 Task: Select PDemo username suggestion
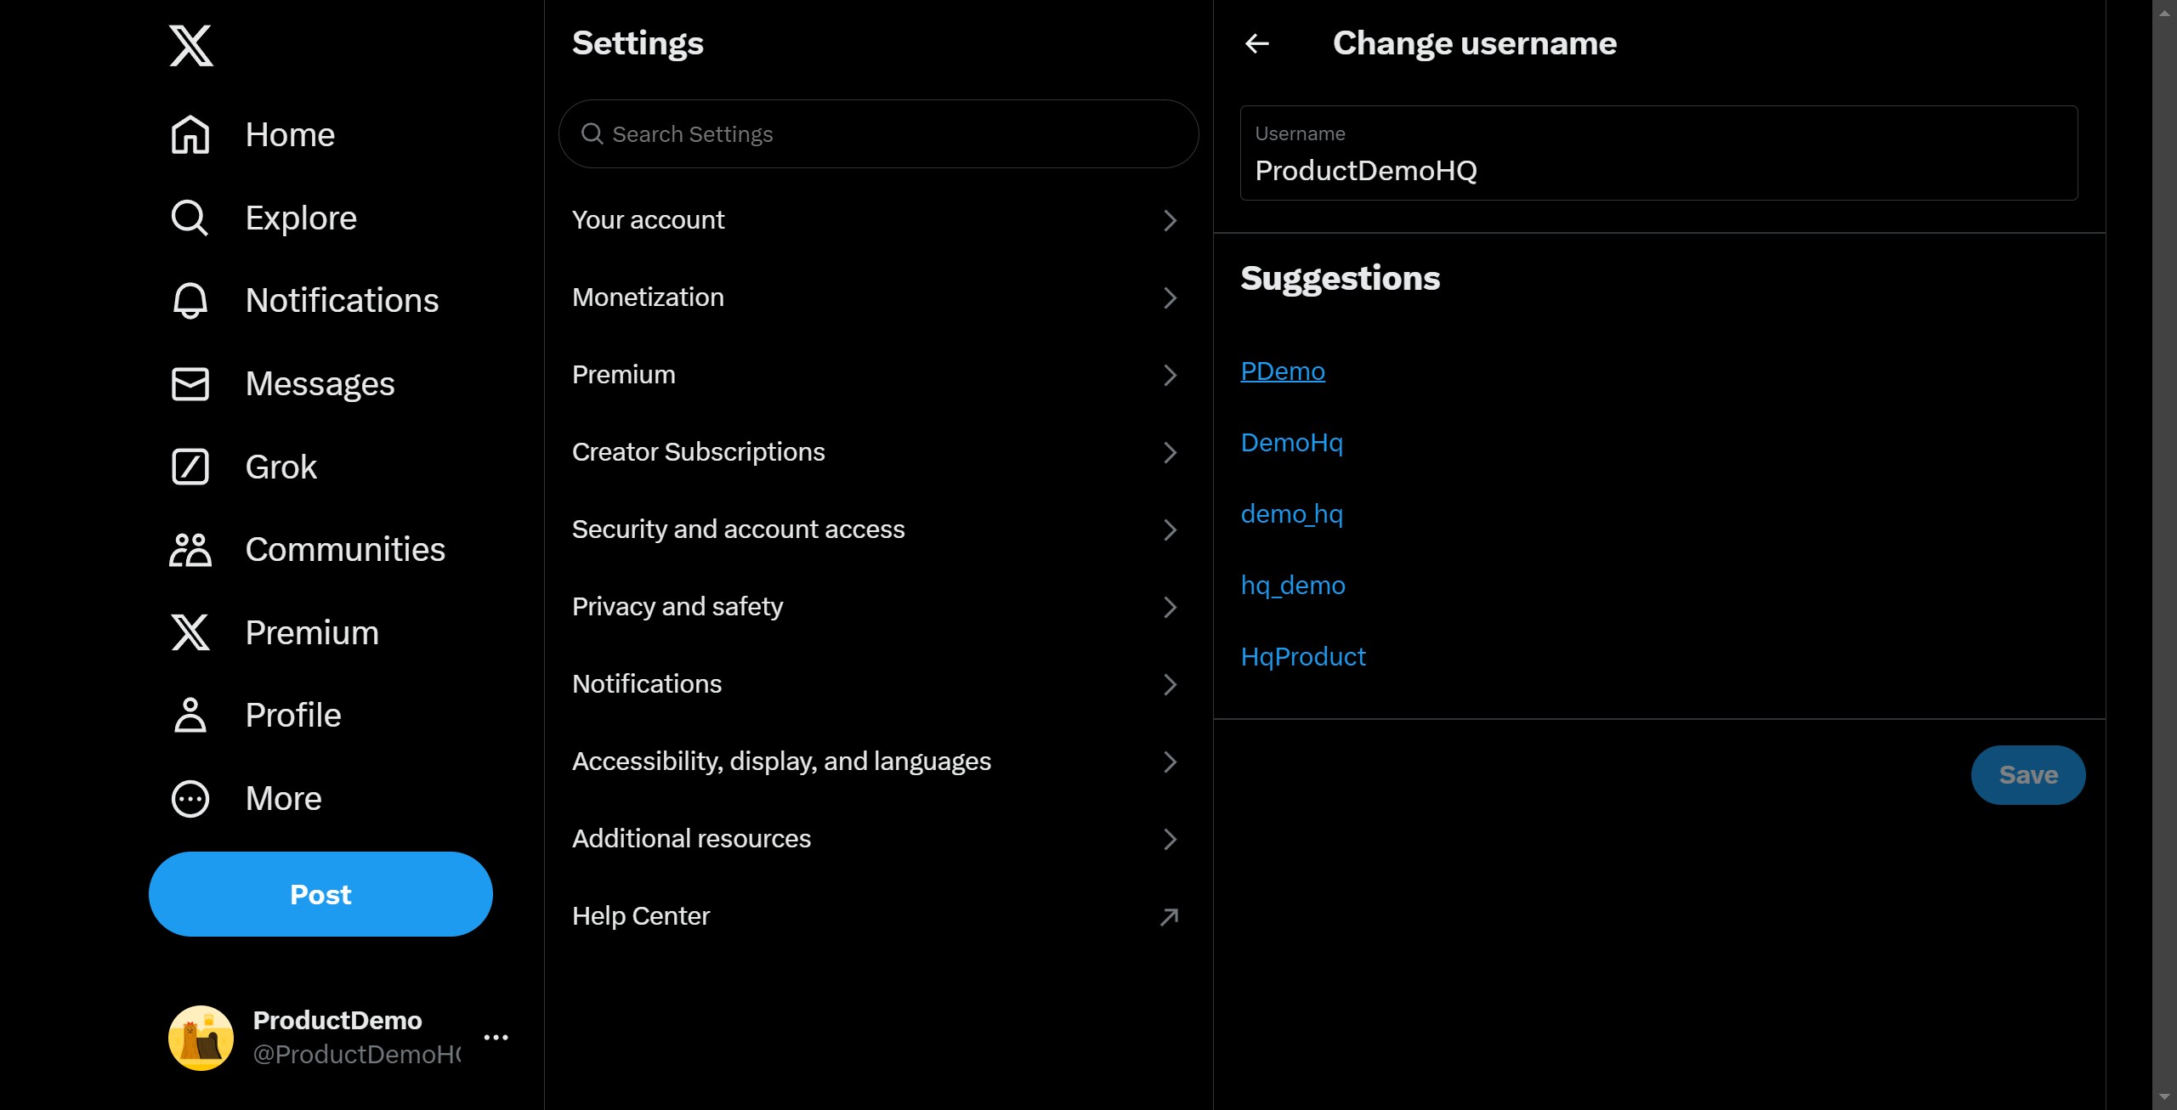tap(1282, 371)
